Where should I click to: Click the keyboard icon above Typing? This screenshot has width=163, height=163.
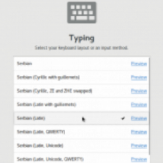coord(81,13)
